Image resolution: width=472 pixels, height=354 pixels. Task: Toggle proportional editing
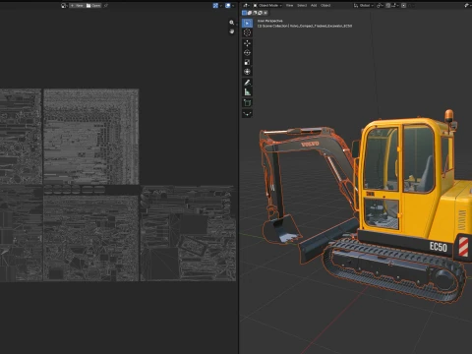(404, 6)
